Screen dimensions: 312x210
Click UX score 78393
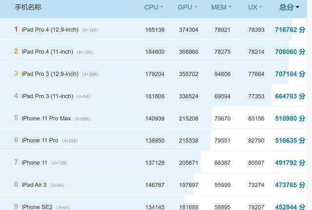(x=256, y=30)
